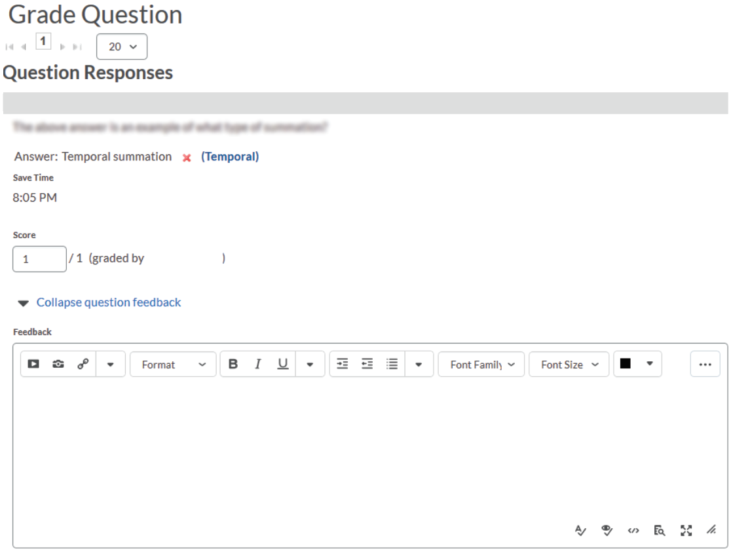
Task: Toggle Italic formatting
Action: point(258,364)
